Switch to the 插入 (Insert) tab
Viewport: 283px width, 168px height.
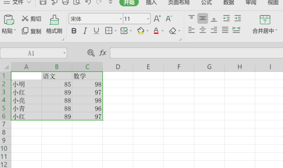151,2
